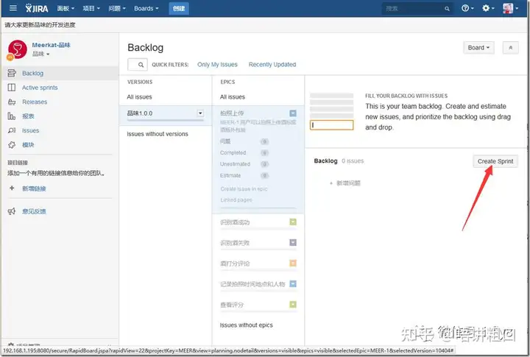Open the hamburger navigation menu
The width and height of the screenshot is (530, 357).
[13, 8]
